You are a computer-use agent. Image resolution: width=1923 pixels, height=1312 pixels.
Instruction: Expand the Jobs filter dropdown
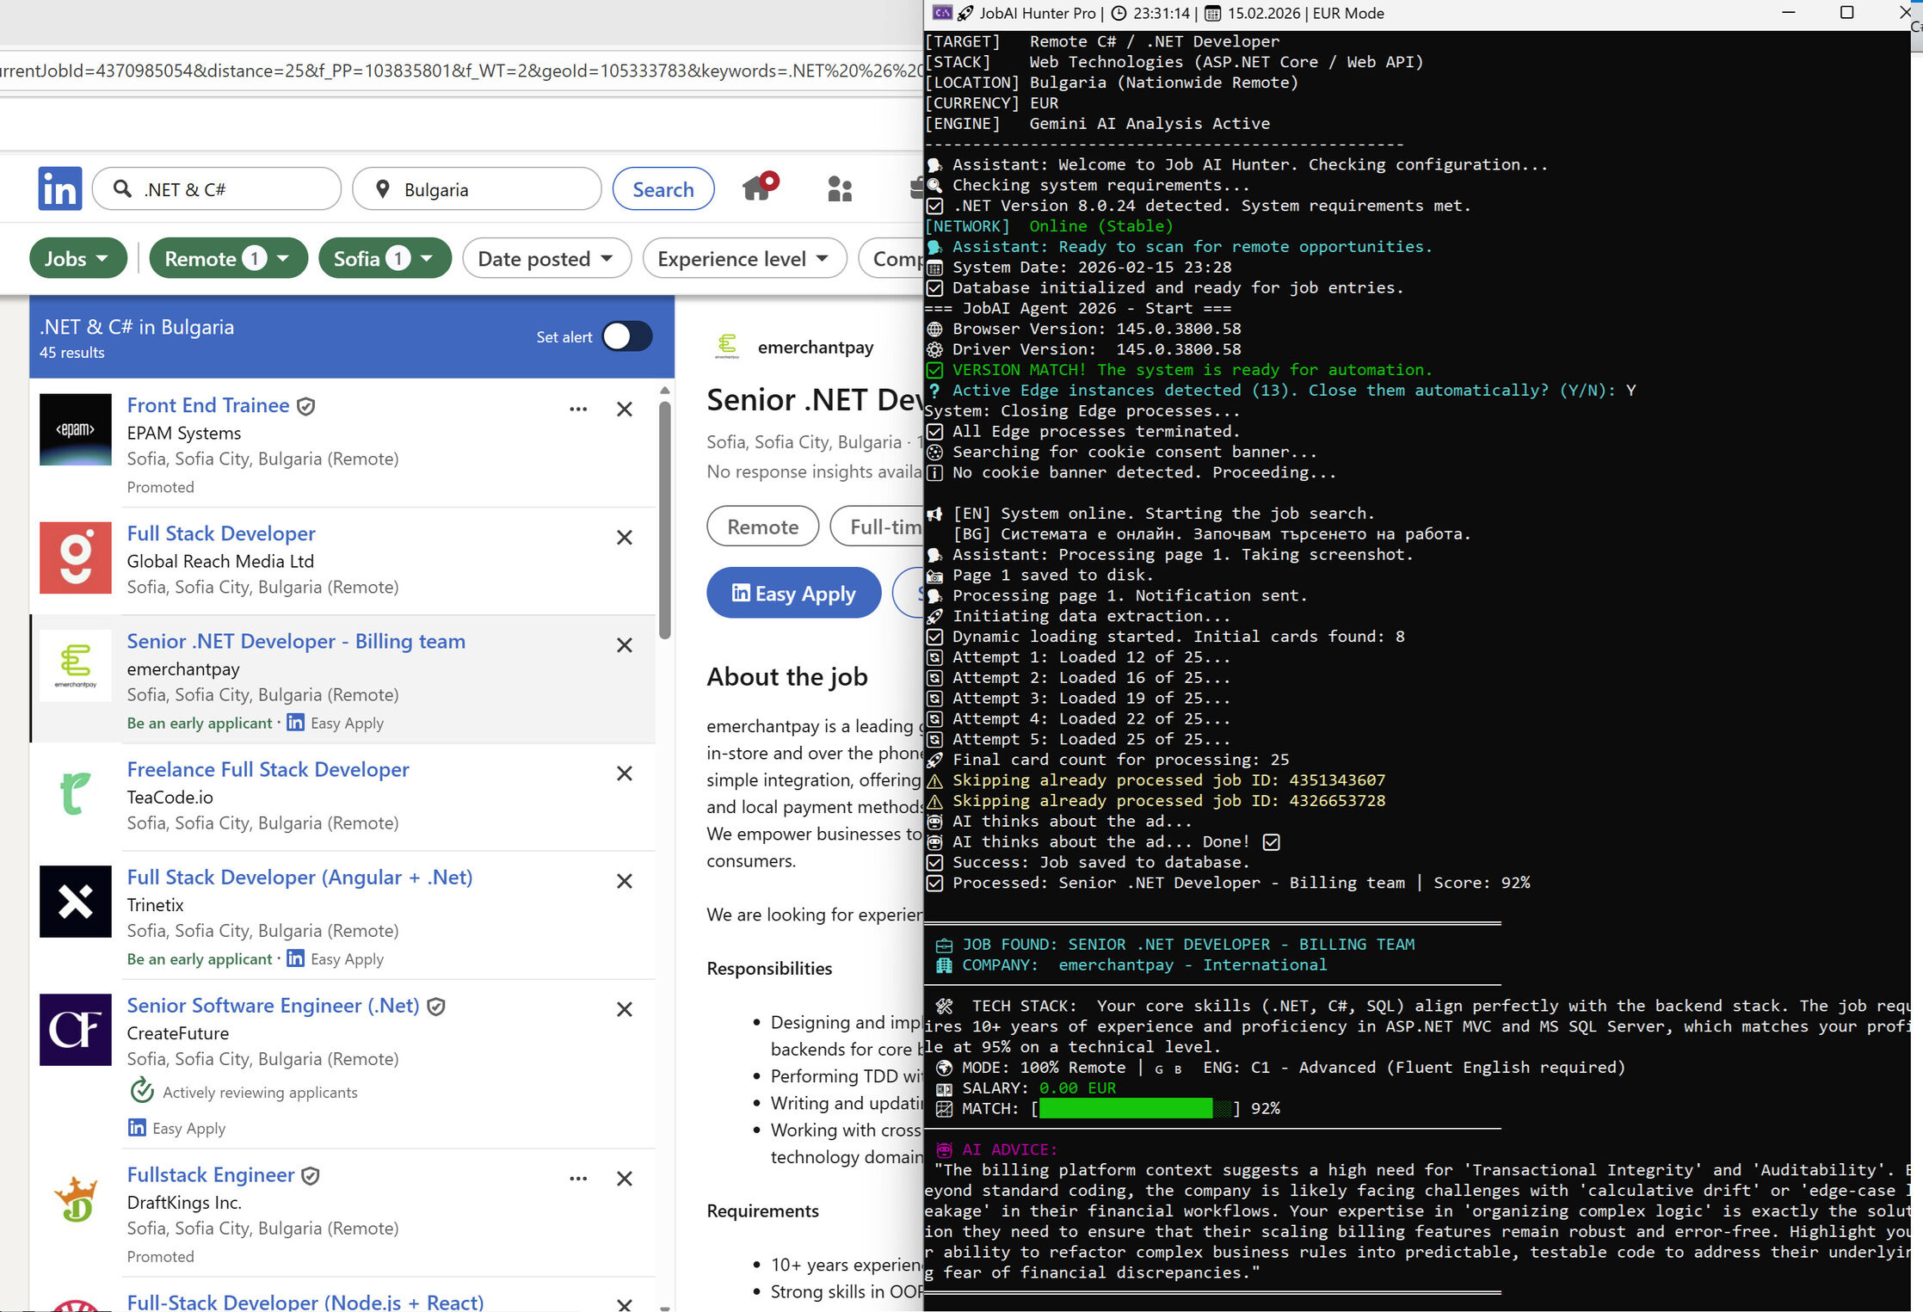[77, 258]
